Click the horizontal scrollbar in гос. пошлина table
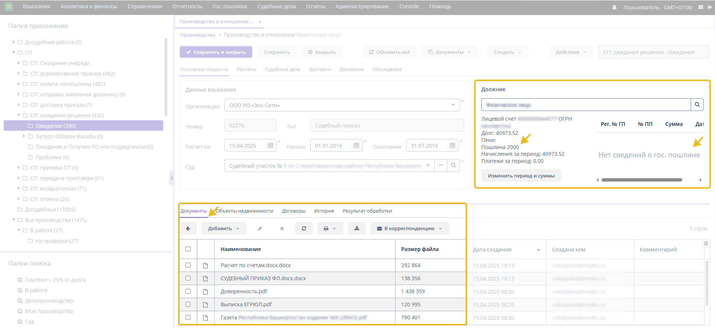This screenshot has width=715, height=328. pos(641,180)
